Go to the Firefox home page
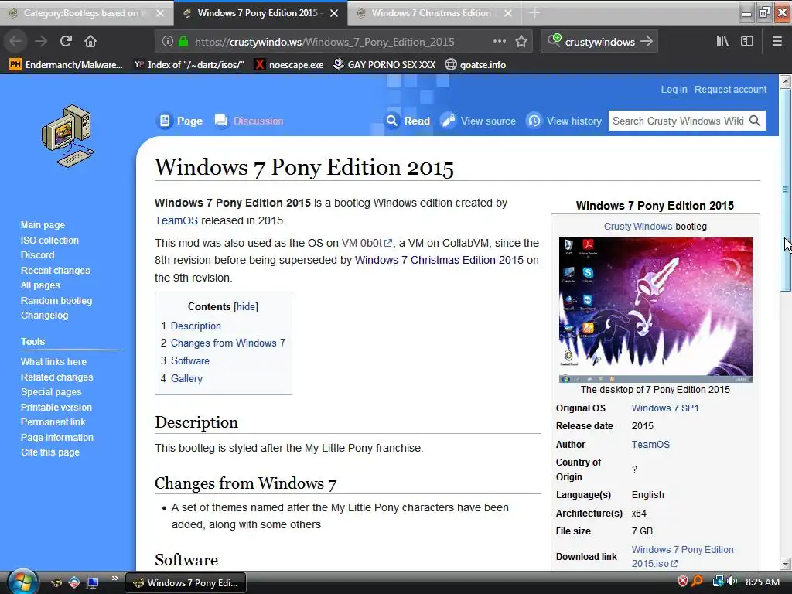 90,42
